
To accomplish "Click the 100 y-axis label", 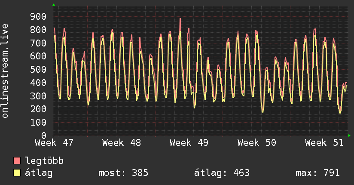I will tap(38, 122).
